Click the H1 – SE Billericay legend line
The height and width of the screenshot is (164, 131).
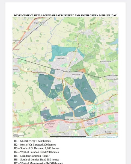pyautogui.click(x=32, y=141)
